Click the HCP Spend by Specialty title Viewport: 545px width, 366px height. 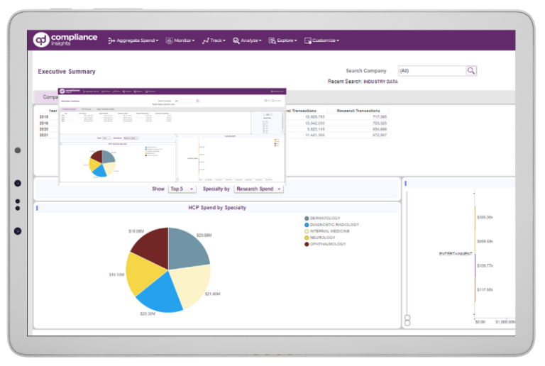pyautogui.click(x=217, y=208)
